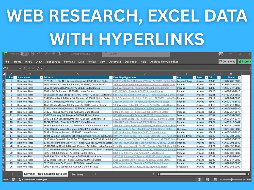Image resolution: width=254 pixels, height=190 pixels.
Task: Add a new sheet with plus icon
Action: tap(96, 174)
